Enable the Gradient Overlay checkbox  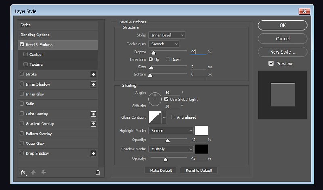(x=22, y=123)
